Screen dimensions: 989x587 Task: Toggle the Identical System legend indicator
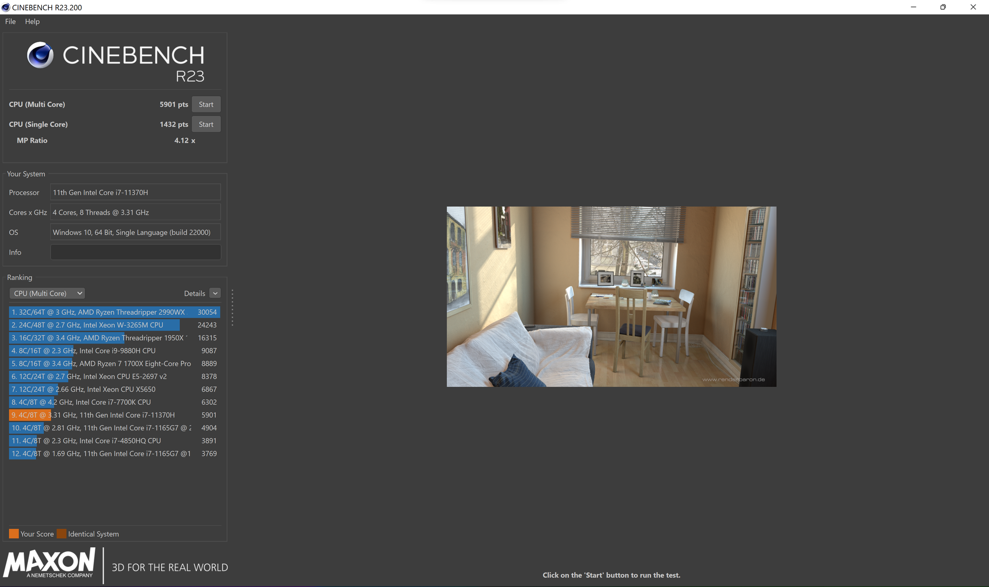click(x=61, y=533)
